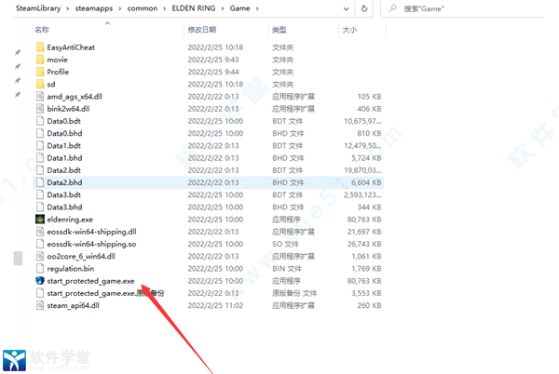Click the regulation.bin file icon

point(39,268)
